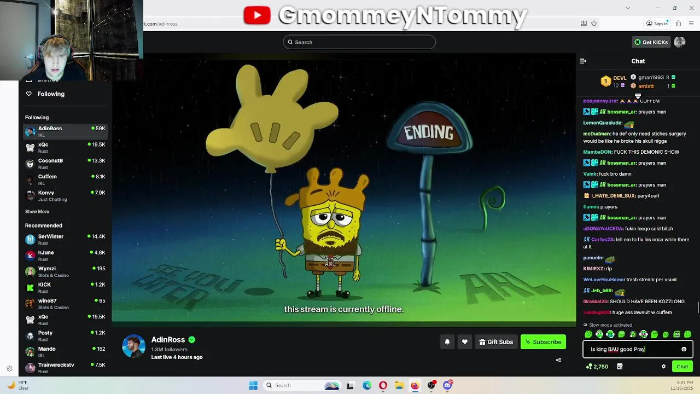The height and width of the screenshot is (394, 700).
Task: Bookmark this page with star icon
Action: pyautogui.click(x=594, y=24)
